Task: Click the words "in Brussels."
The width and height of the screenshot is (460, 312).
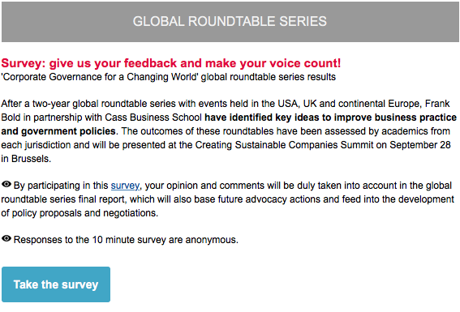Action: tap(26, 159)
